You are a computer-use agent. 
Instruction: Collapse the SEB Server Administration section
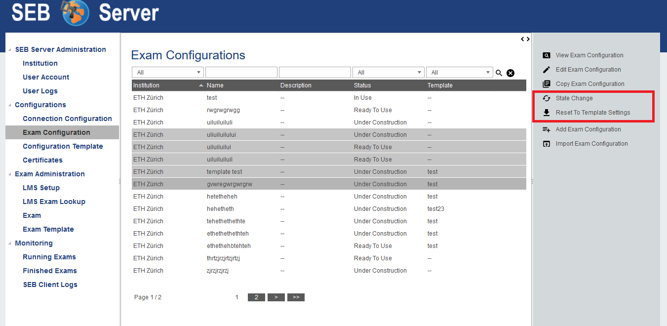click(x=10, y=50)
